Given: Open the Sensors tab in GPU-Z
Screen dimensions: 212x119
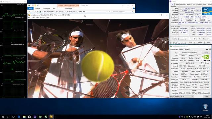Looking at the screenshot, I should pyautogui.click(x=181, y=50).
